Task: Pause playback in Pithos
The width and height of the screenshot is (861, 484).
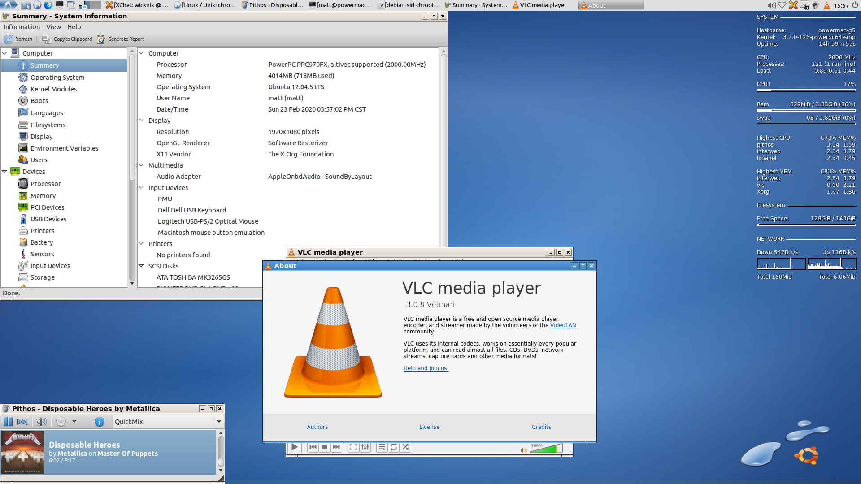Action: (8, 421)
